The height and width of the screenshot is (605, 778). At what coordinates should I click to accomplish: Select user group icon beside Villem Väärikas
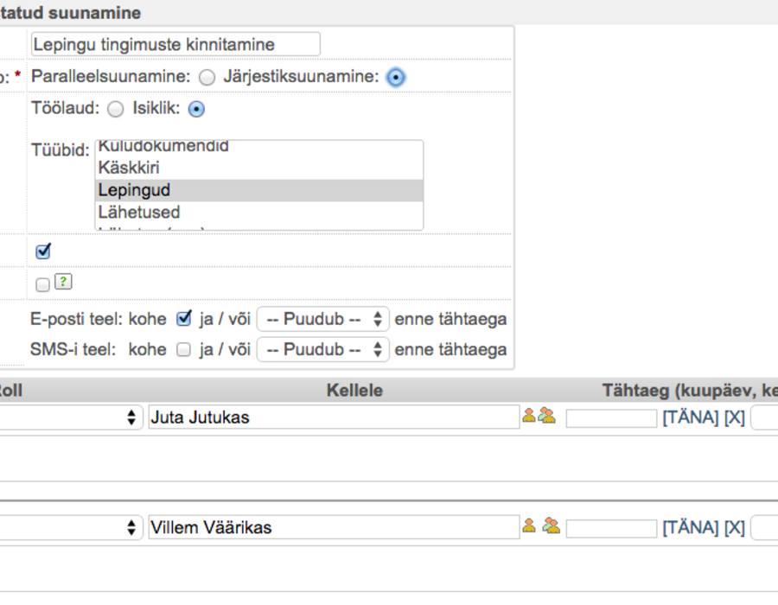[x=551, y=525]
